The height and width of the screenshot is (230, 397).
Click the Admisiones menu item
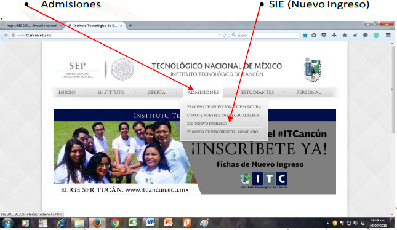click(x=203, y=92)
